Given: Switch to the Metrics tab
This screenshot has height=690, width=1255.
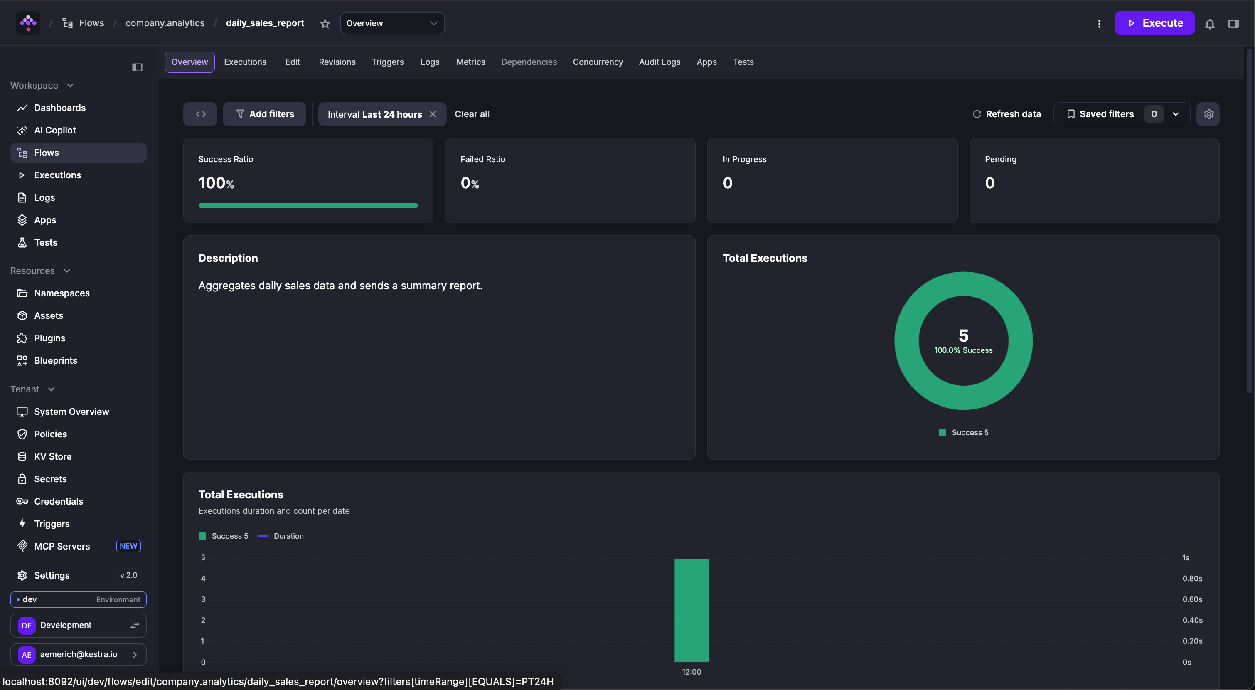Looking at the screenshot, I should (470, 62).
